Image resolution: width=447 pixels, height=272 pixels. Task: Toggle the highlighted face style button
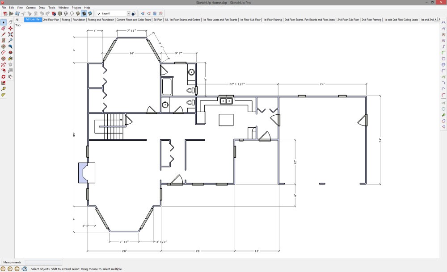(84, 13)
